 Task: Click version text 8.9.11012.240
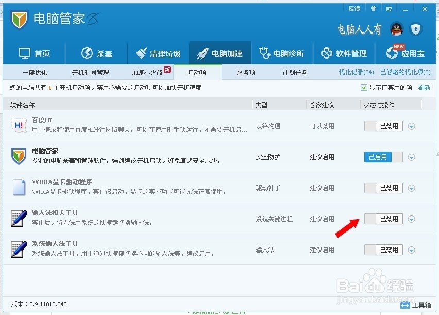(x=48, y=304)
